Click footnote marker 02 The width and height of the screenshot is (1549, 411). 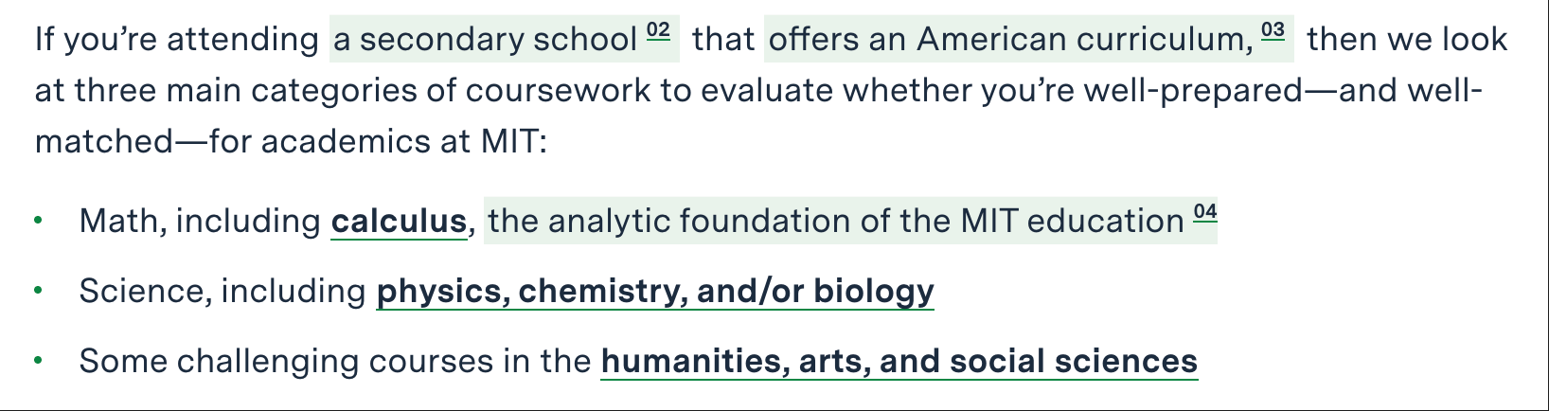pos(658,30)
